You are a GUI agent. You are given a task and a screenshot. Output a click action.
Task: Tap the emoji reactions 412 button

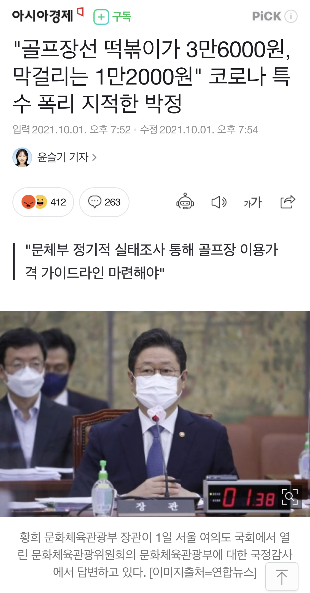tap(43, 202)
